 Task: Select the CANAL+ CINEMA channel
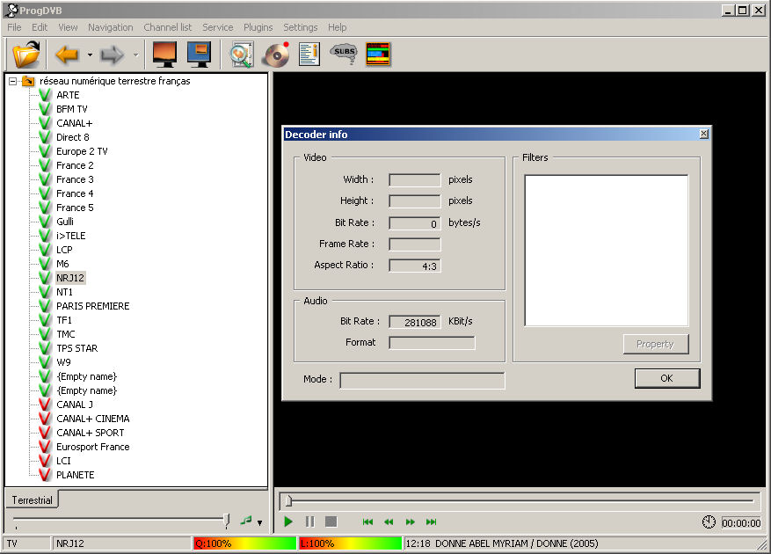(x=93, y=419)
